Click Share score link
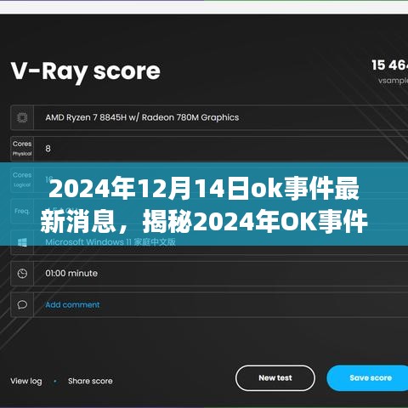The image size is (408, 408). [x=90, y=381]
